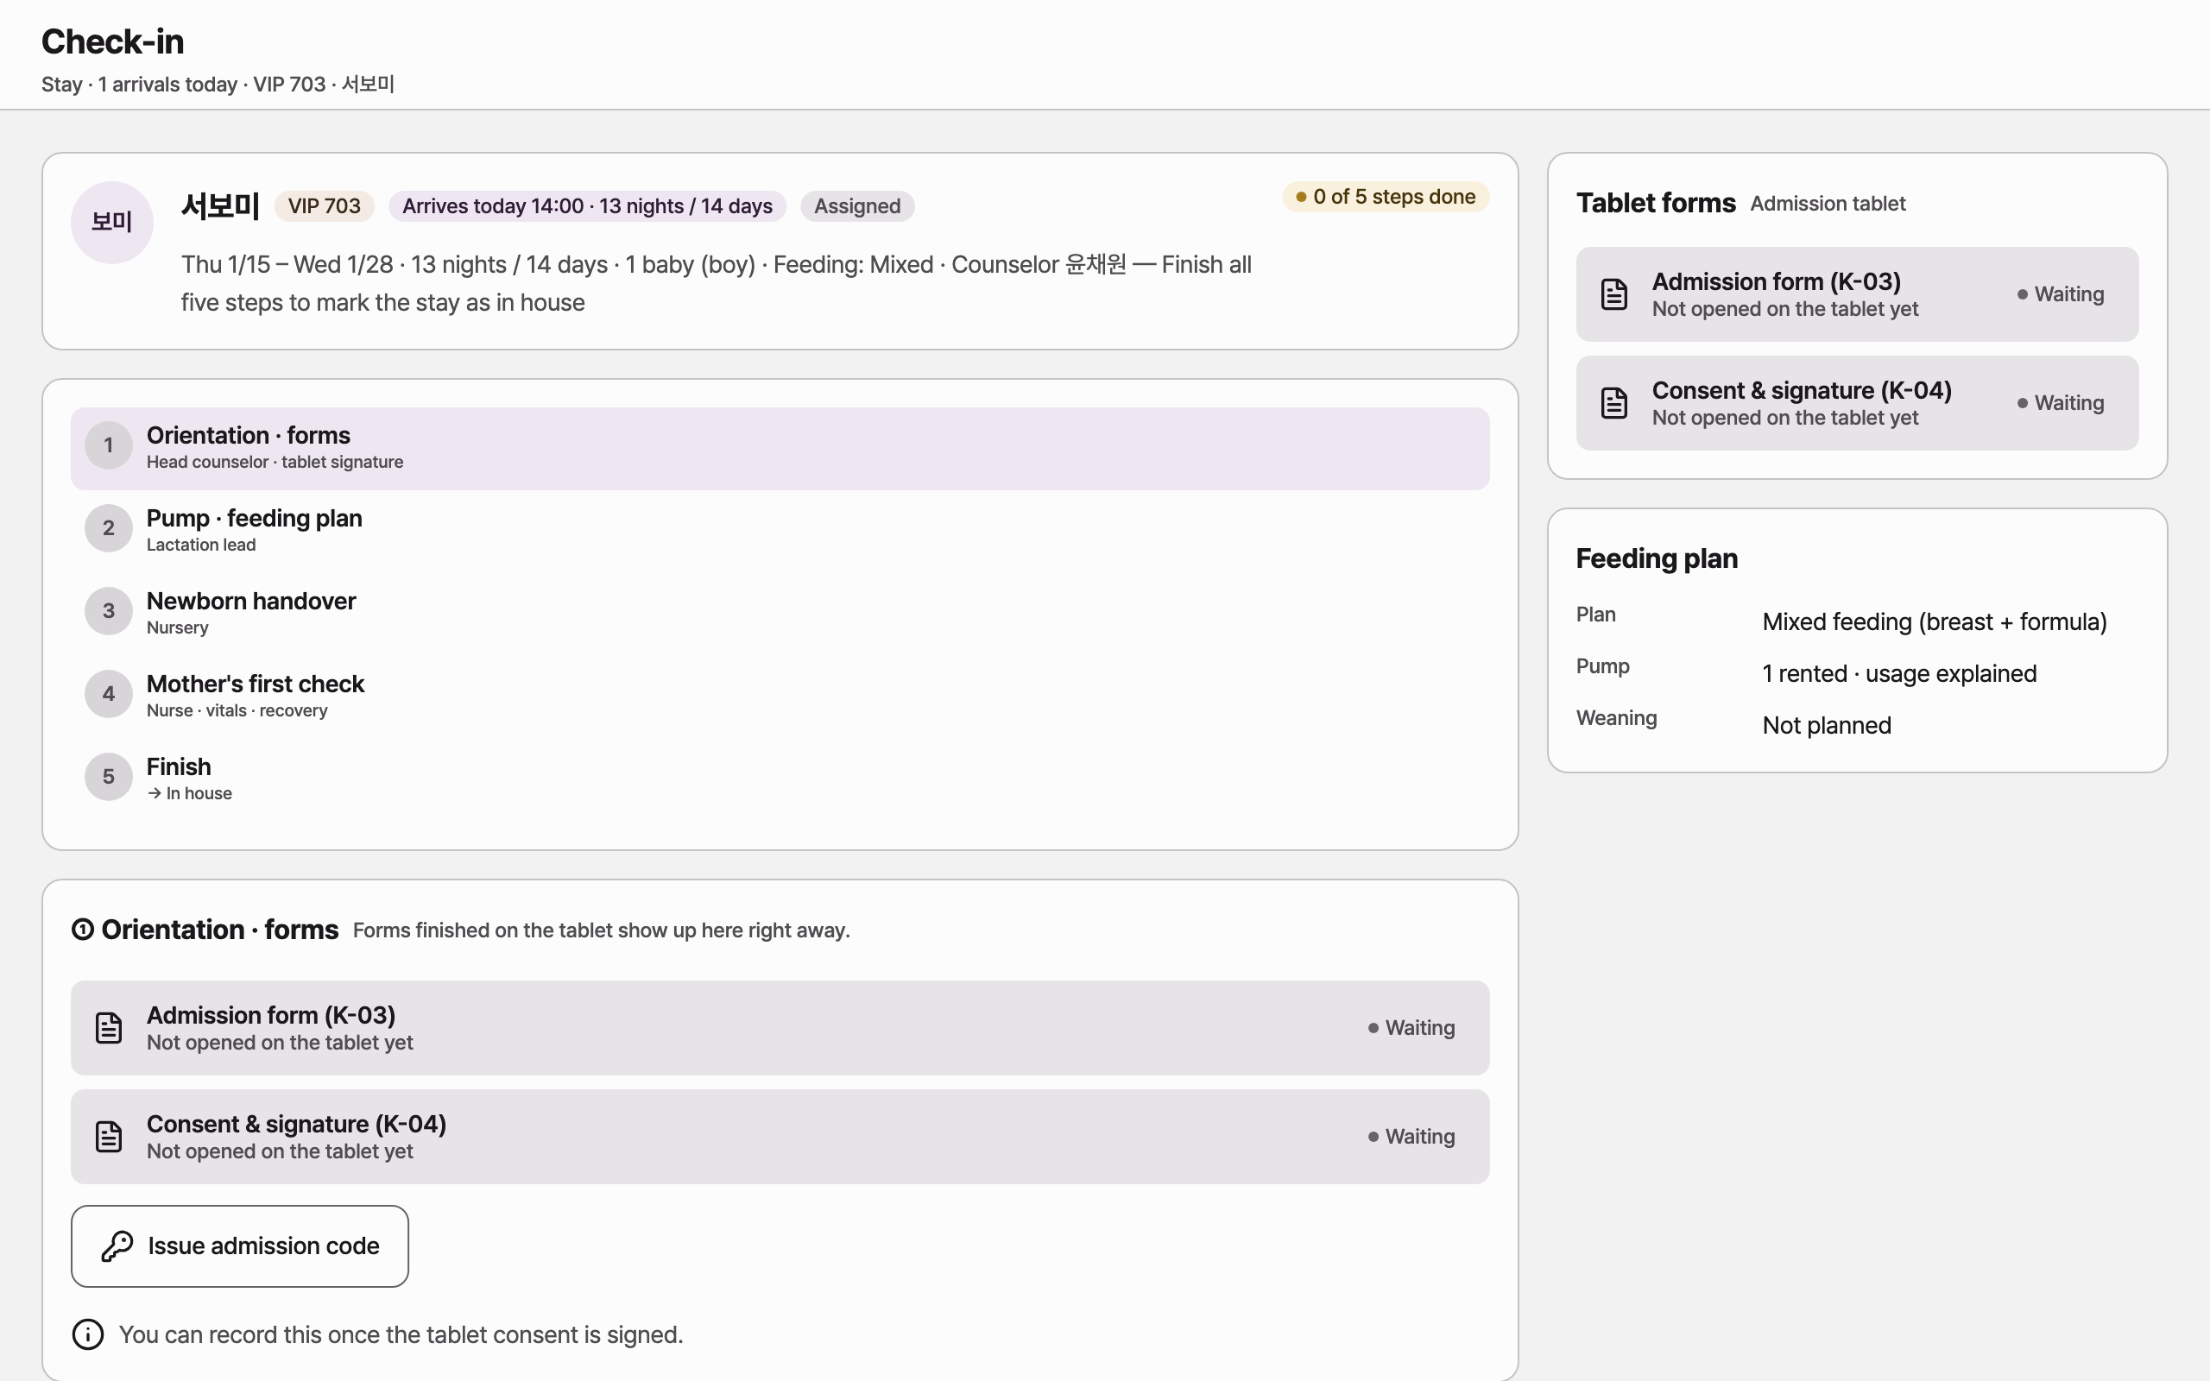Go to the Newborn handover step

click(780, 614)
